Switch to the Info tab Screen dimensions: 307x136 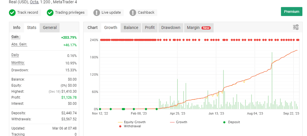(x=17, y=27)
